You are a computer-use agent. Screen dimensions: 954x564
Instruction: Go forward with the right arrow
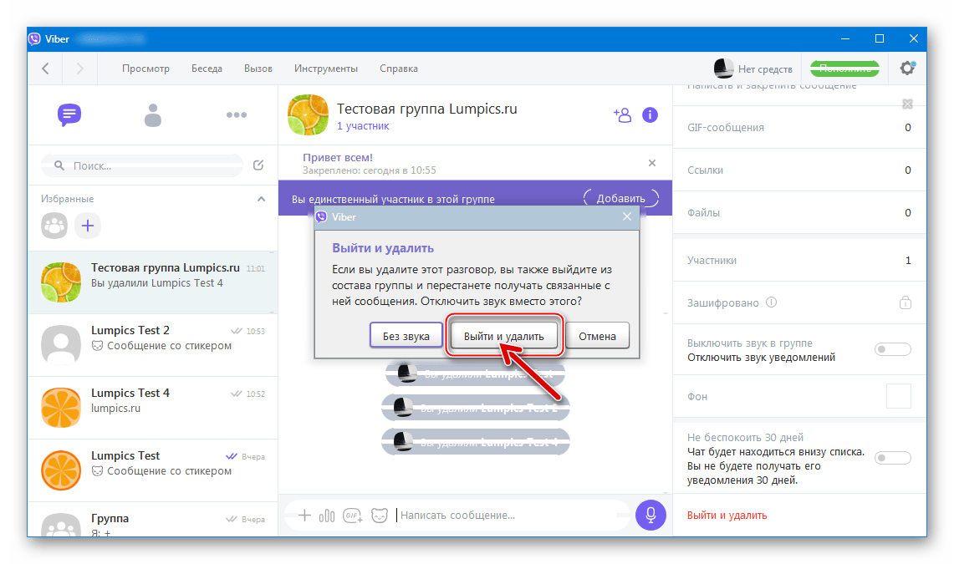79,68
